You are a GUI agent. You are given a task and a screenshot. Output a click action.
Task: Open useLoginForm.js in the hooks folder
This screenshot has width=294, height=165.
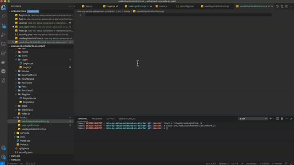[x=30, y=125]
